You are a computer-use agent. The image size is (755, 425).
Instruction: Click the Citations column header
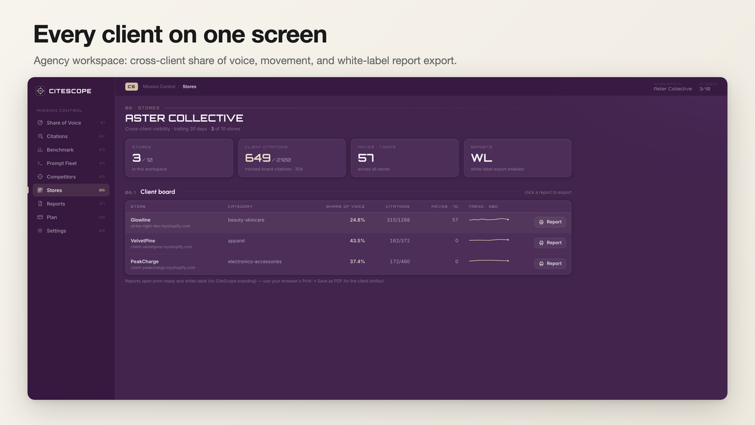(x=398, y=207)
